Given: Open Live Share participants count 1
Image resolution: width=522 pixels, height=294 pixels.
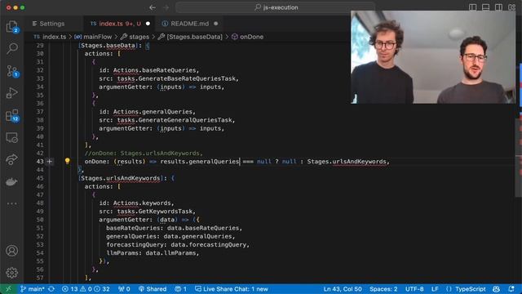Looking at the screenshot, I should click(x=181, y=289).
